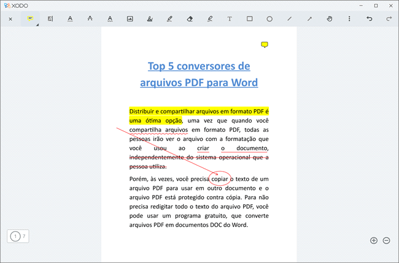Open the signature tool
The width and height of the screenshot is (399, 263).
tap(150, 19)
